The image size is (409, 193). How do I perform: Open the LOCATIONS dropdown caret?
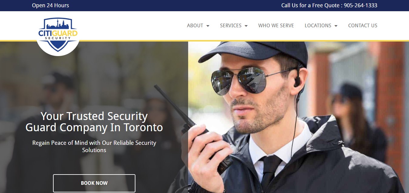(x=336, y=26)
